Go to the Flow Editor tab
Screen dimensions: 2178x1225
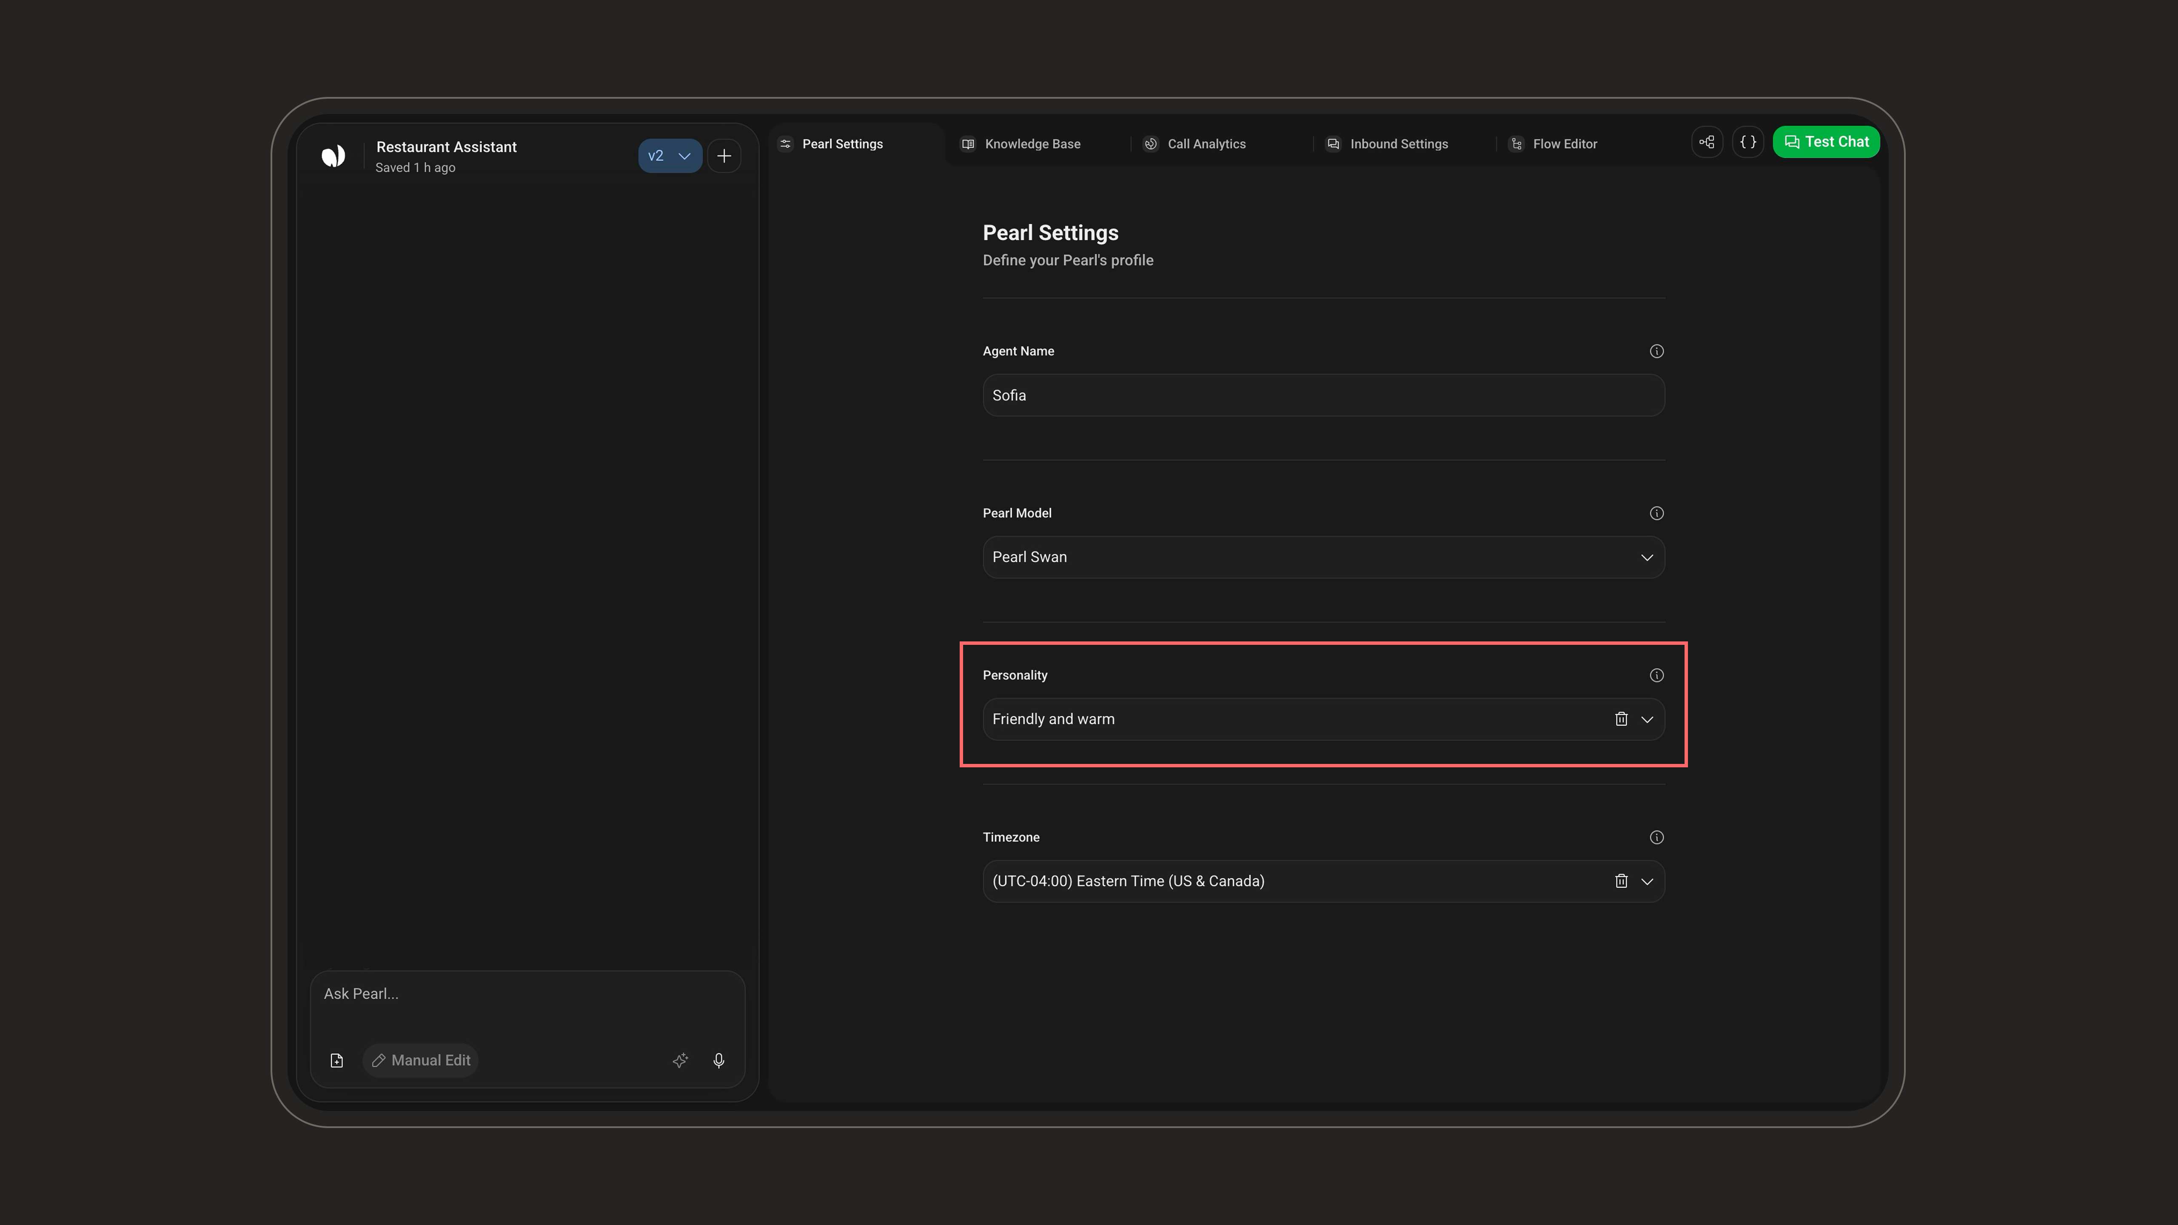coord(1554,144)
